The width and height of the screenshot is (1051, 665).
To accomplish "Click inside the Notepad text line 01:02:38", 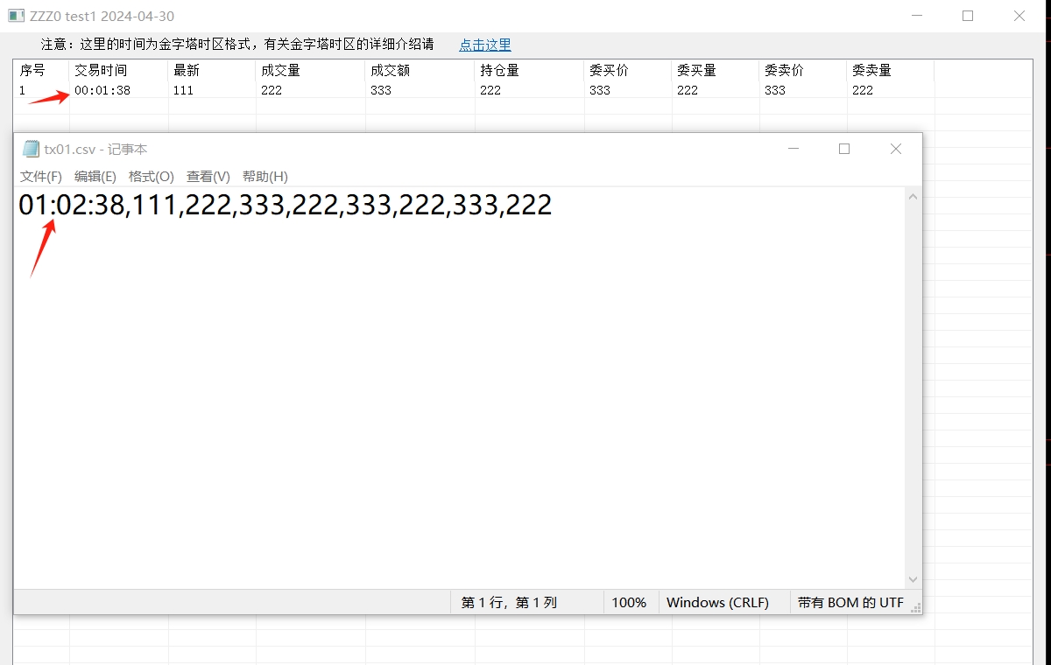I will tap(286, 205).
